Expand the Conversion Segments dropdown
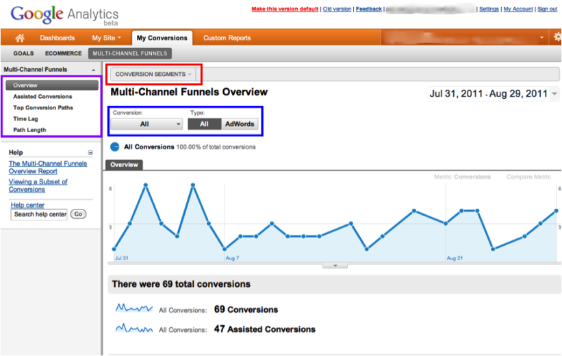 pyautogui.click(x=153, y=74)
